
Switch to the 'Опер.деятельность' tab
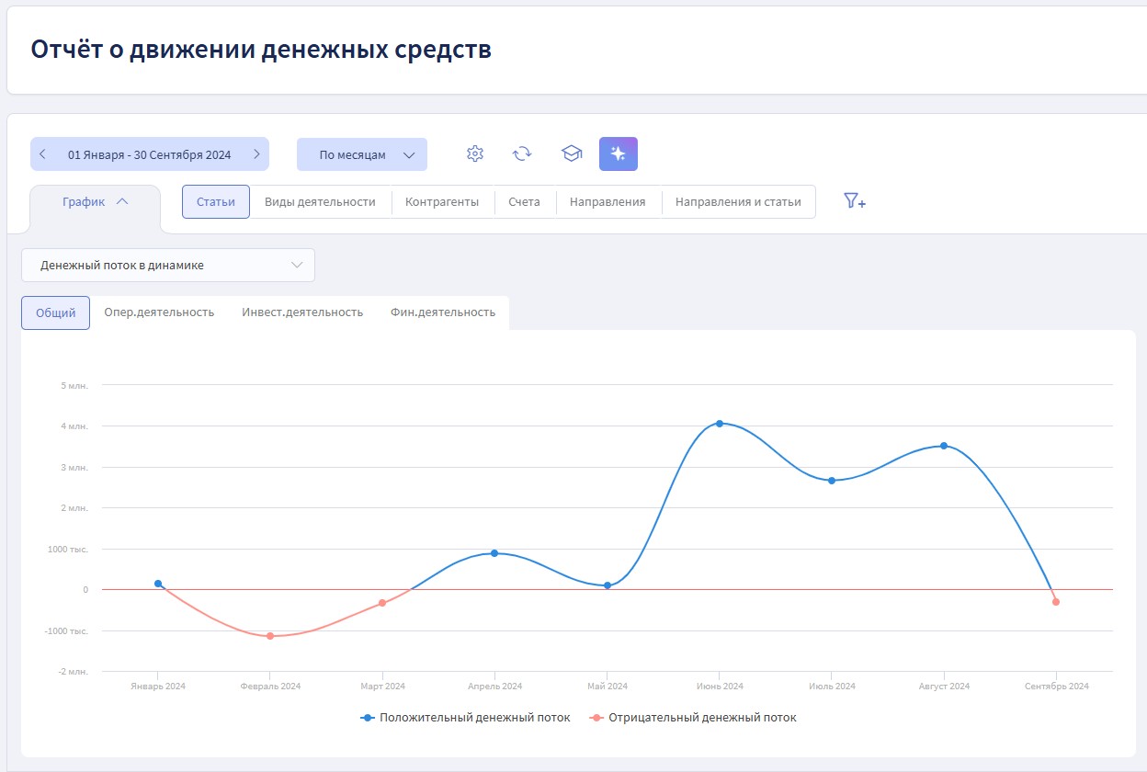(159, 312)
